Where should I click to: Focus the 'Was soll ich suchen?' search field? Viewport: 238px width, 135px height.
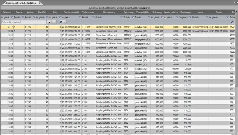click(23, 22)
